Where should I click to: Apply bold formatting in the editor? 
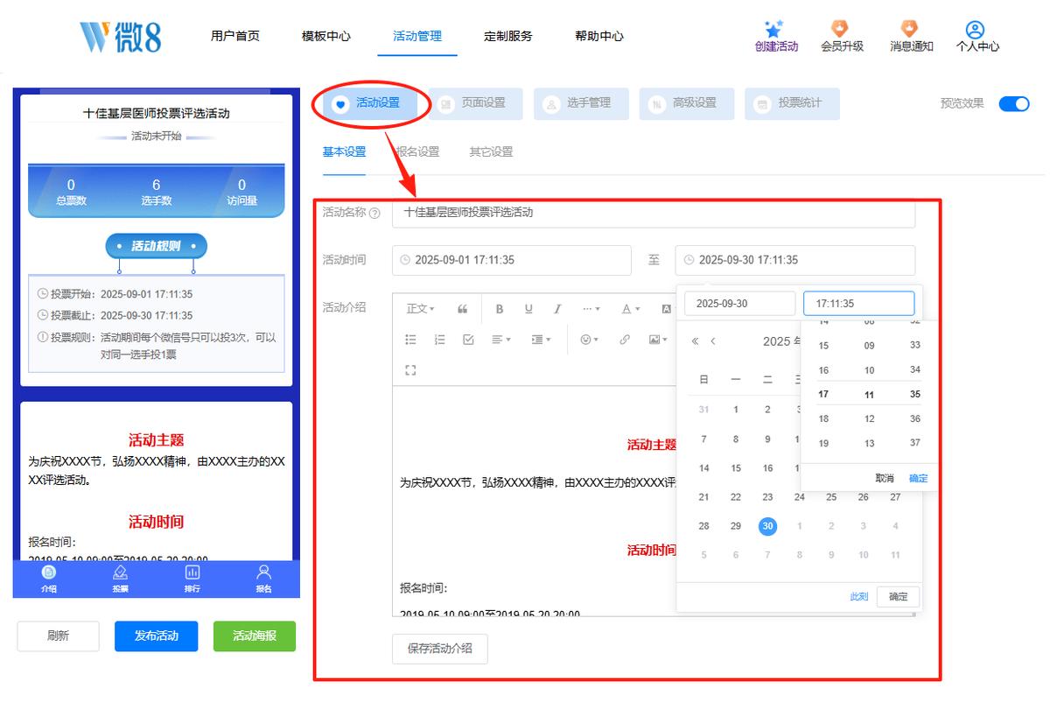500,309
